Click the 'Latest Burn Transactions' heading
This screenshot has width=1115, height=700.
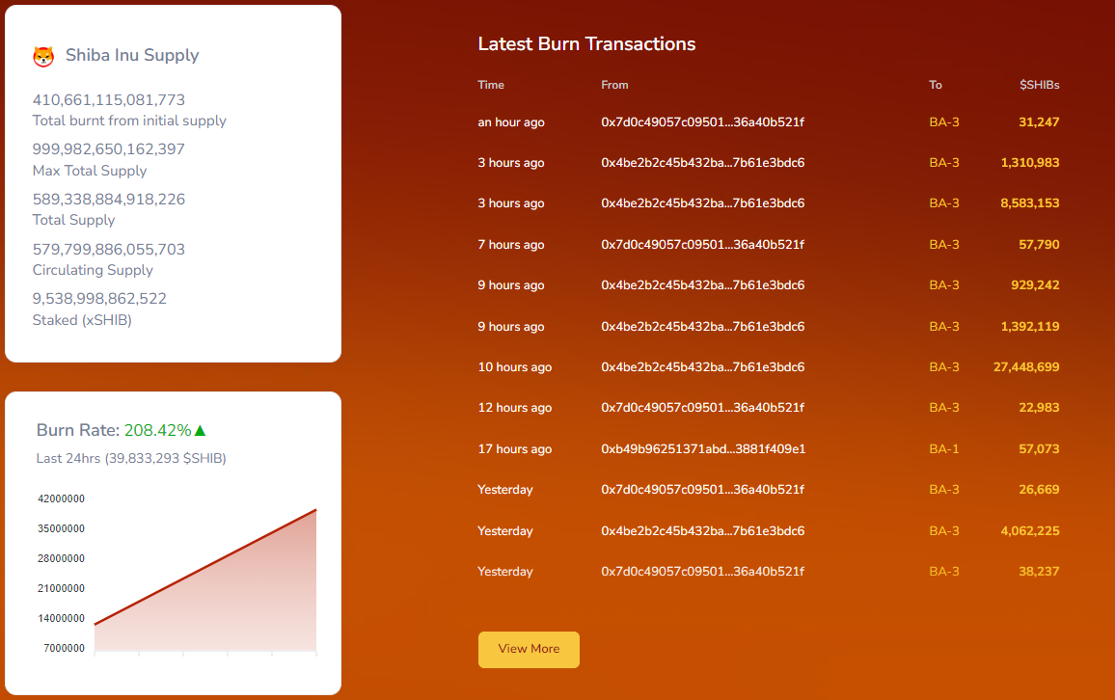pyautogui.click(x=586, y=44)
